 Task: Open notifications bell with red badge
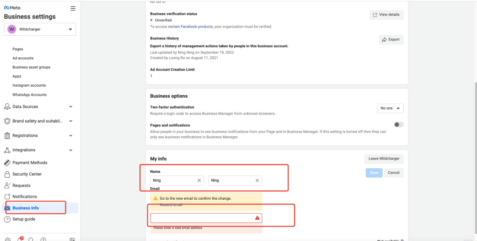click(x=20, y=239)
